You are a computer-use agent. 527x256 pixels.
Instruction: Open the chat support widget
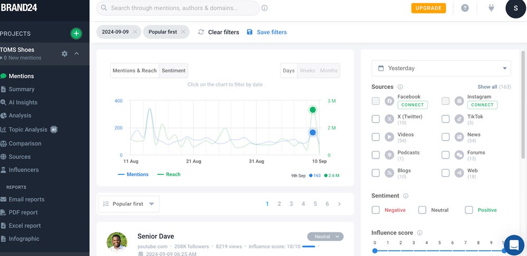pos(514,245)
